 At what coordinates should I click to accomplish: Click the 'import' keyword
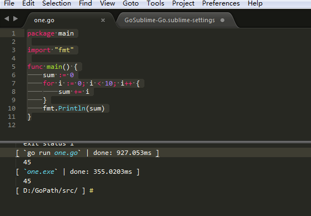[x=39, y=50]
